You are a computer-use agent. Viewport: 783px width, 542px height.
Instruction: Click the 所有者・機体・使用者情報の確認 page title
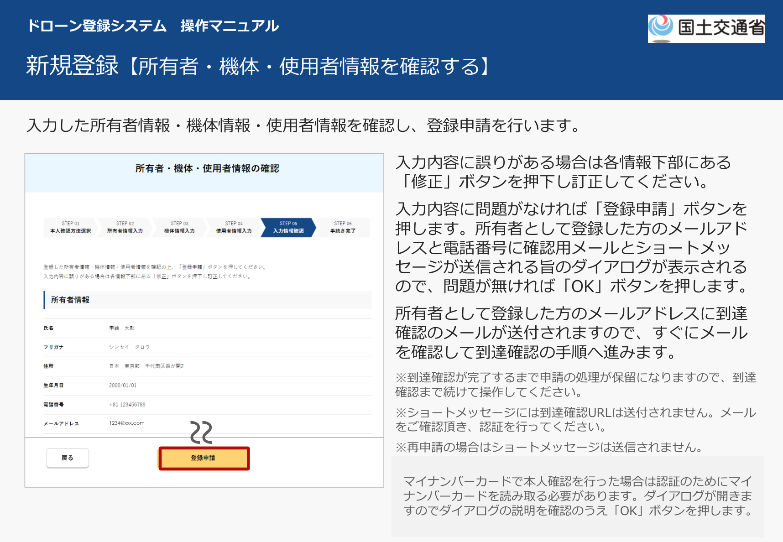[207, 168]
